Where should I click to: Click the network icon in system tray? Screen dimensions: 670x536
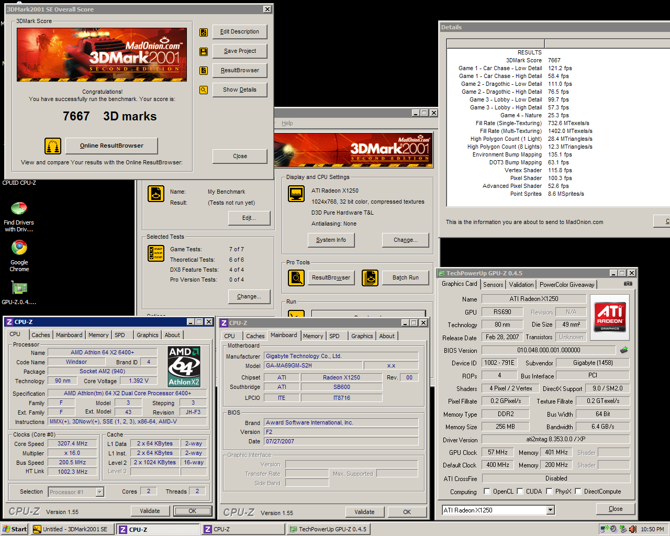click(604, 529)
